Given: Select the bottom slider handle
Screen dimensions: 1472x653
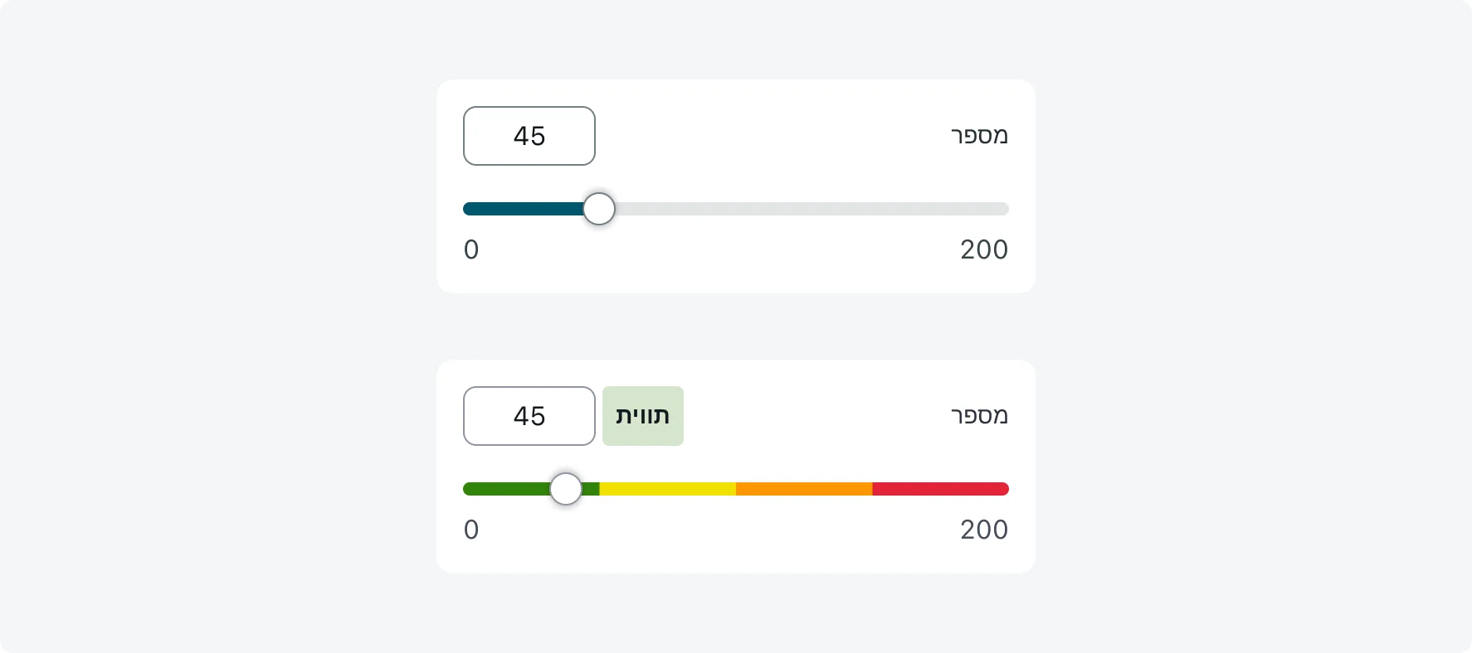Looking at the screenshot, I should [566, 488].
